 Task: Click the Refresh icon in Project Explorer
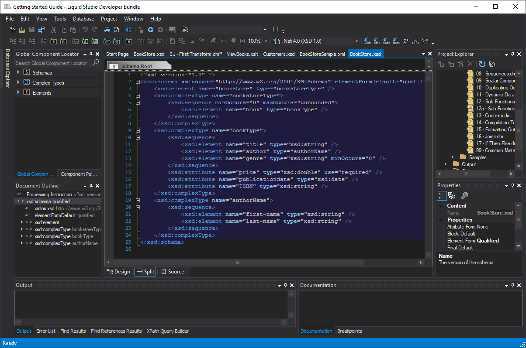[482, 64]
